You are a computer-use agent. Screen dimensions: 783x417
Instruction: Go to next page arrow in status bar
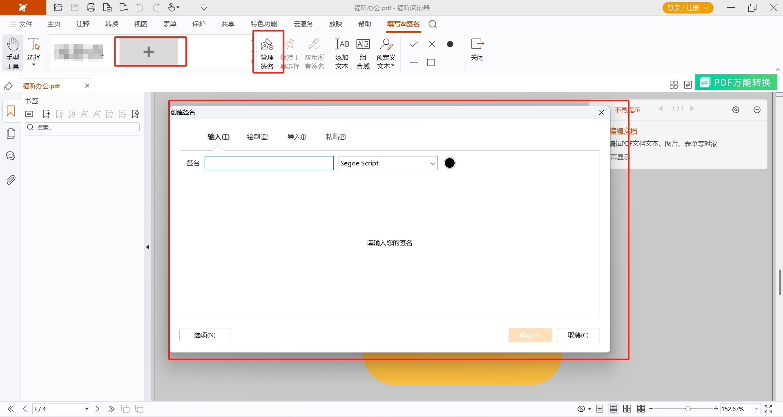pyautogui.click(x=97, y=409)
